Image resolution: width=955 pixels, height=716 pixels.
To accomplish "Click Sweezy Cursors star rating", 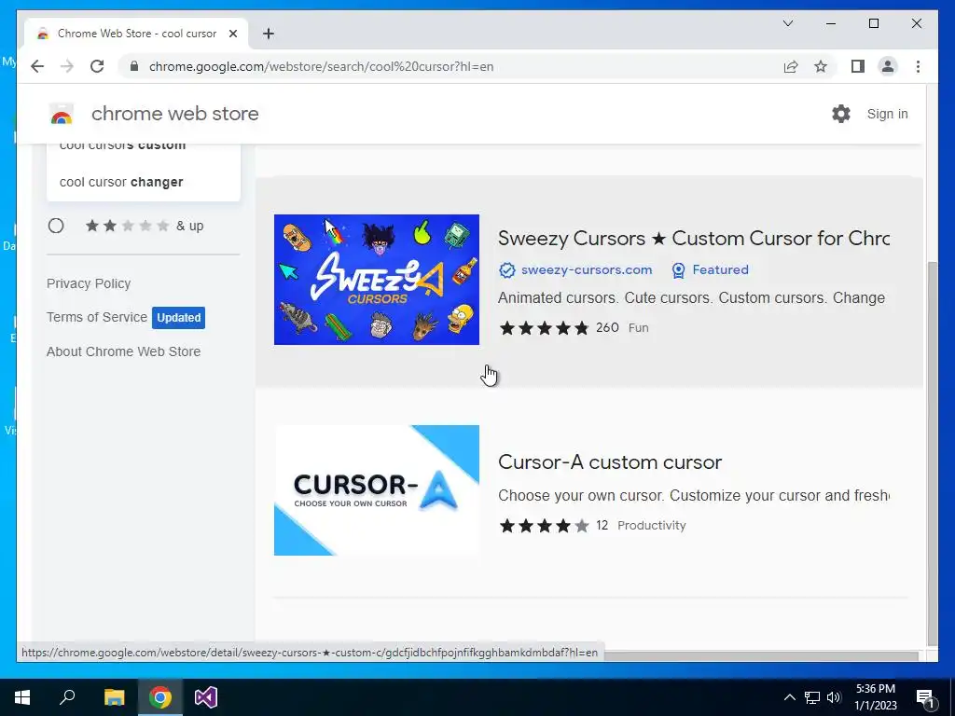I will point(544,328).
